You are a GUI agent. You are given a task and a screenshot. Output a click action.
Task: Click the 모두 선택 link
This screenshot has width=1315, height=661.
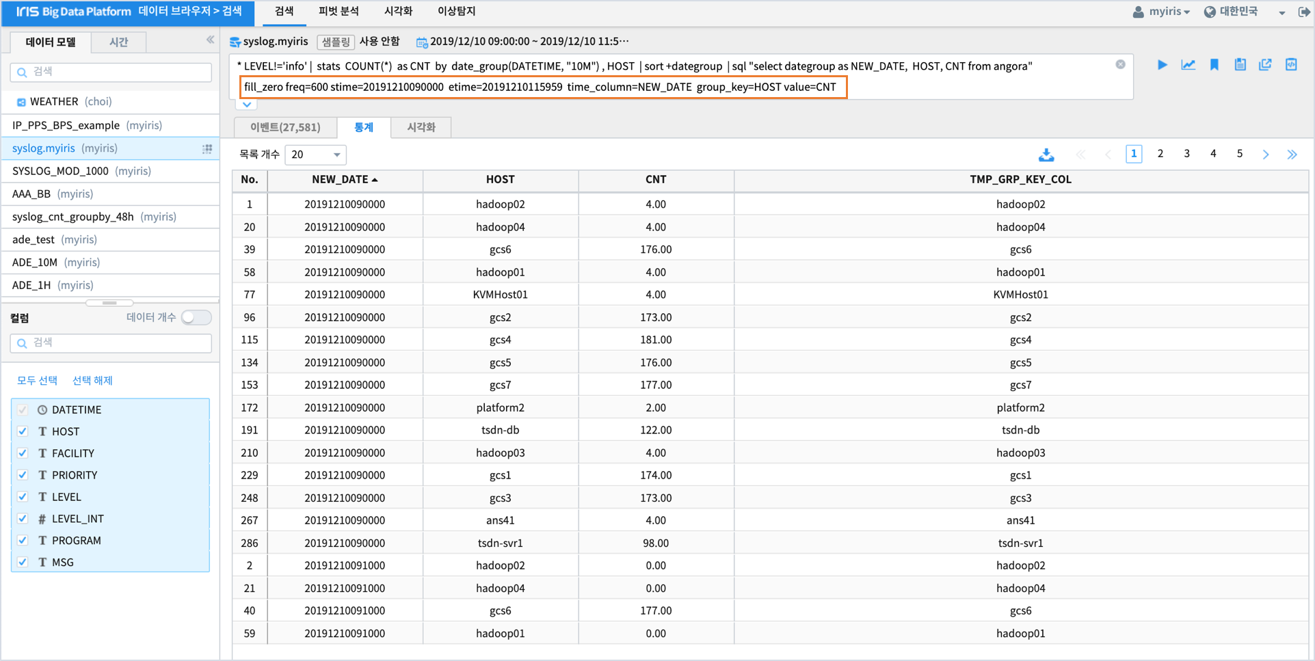37,381
